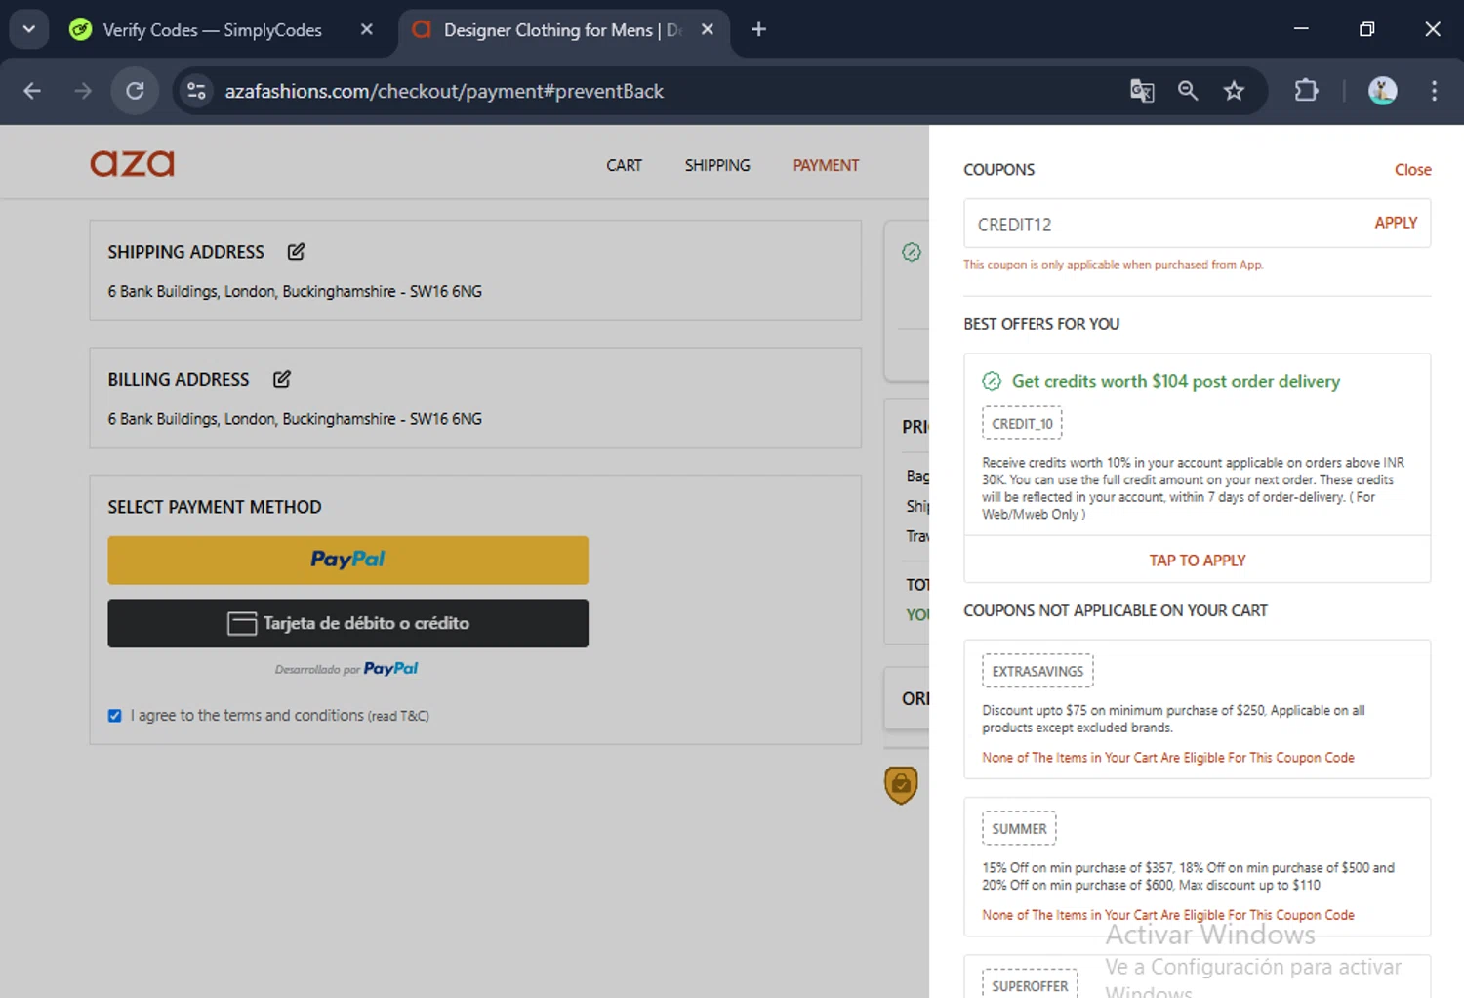Open Chrome three-dot menu

tap(1434, 91)
